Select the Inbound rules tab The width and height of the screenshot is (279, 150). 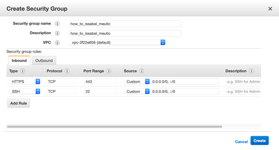coord(19,60)
